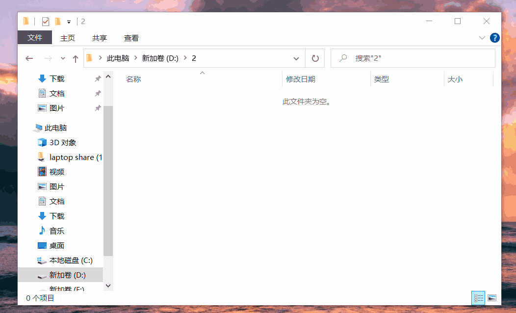The image size is (516, 313).
Task: Open pinned 文档 in quick access
Action: click(56, 94)
